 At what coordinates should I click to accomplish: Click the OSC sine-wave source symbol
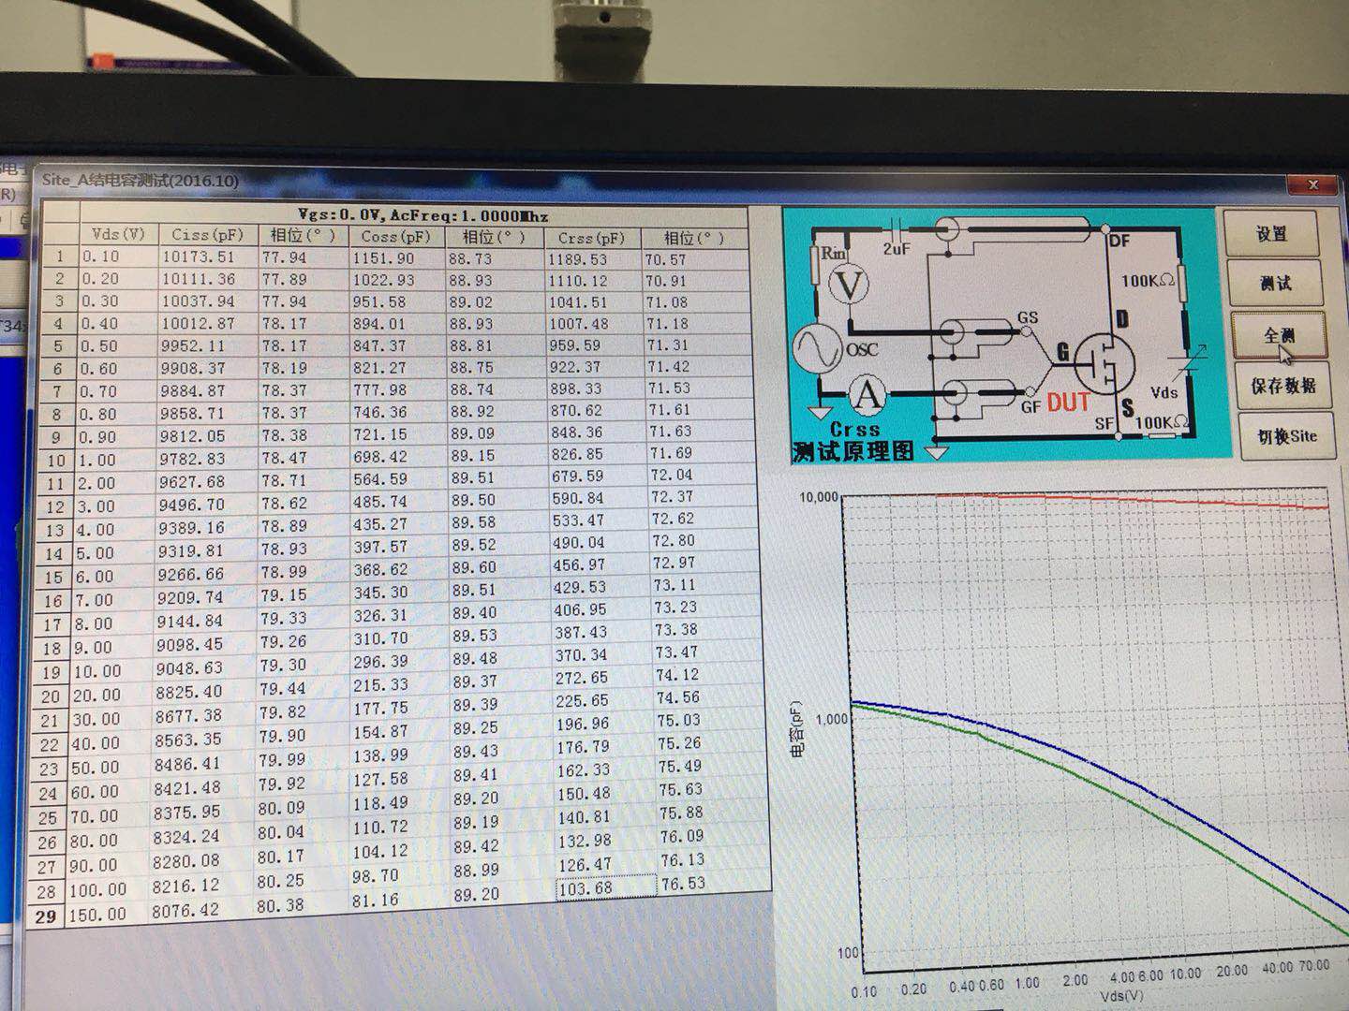coord(817,348)
